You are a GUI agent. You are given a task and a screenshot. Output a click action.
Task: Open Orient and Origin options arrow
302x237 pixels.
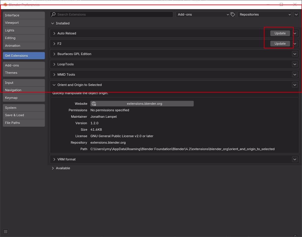(295, 85)
